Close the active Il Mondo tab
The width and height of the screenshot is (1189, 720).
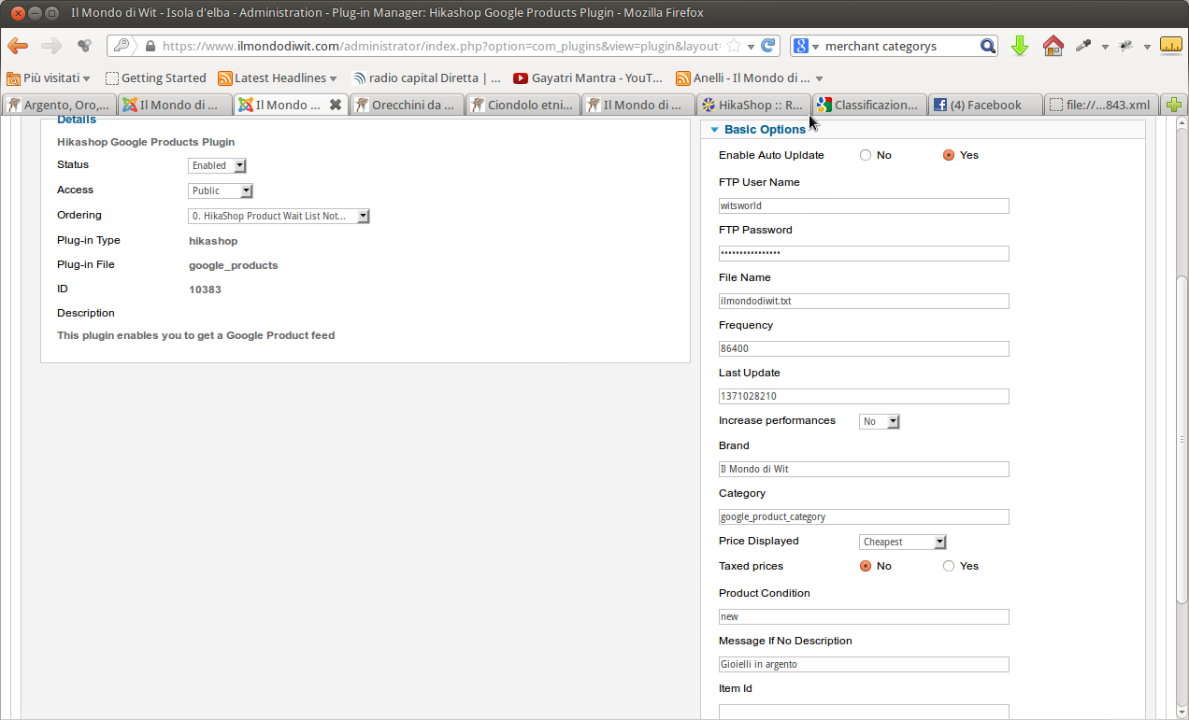tap(336, 106)
